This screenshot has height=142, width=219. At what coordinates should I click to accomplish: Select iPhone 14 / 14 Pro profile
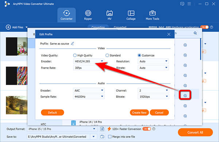coord(91,122)
